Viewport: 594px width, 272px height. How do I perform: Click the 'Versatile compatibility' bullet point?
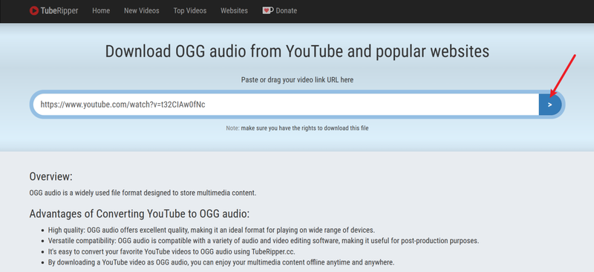(264, 241)
